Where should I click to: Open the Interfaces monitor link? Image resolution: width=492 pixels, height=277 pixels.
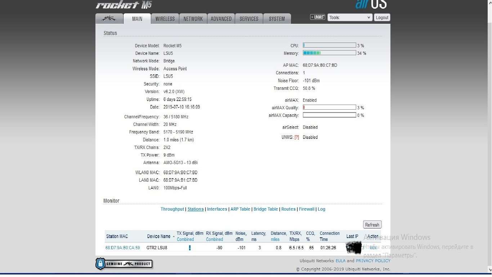click(217, 209)
